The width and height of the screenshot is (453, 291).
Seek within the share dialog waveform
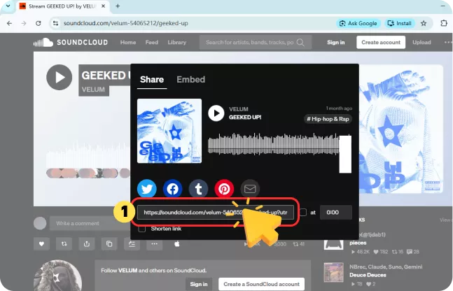pos(273,144)
